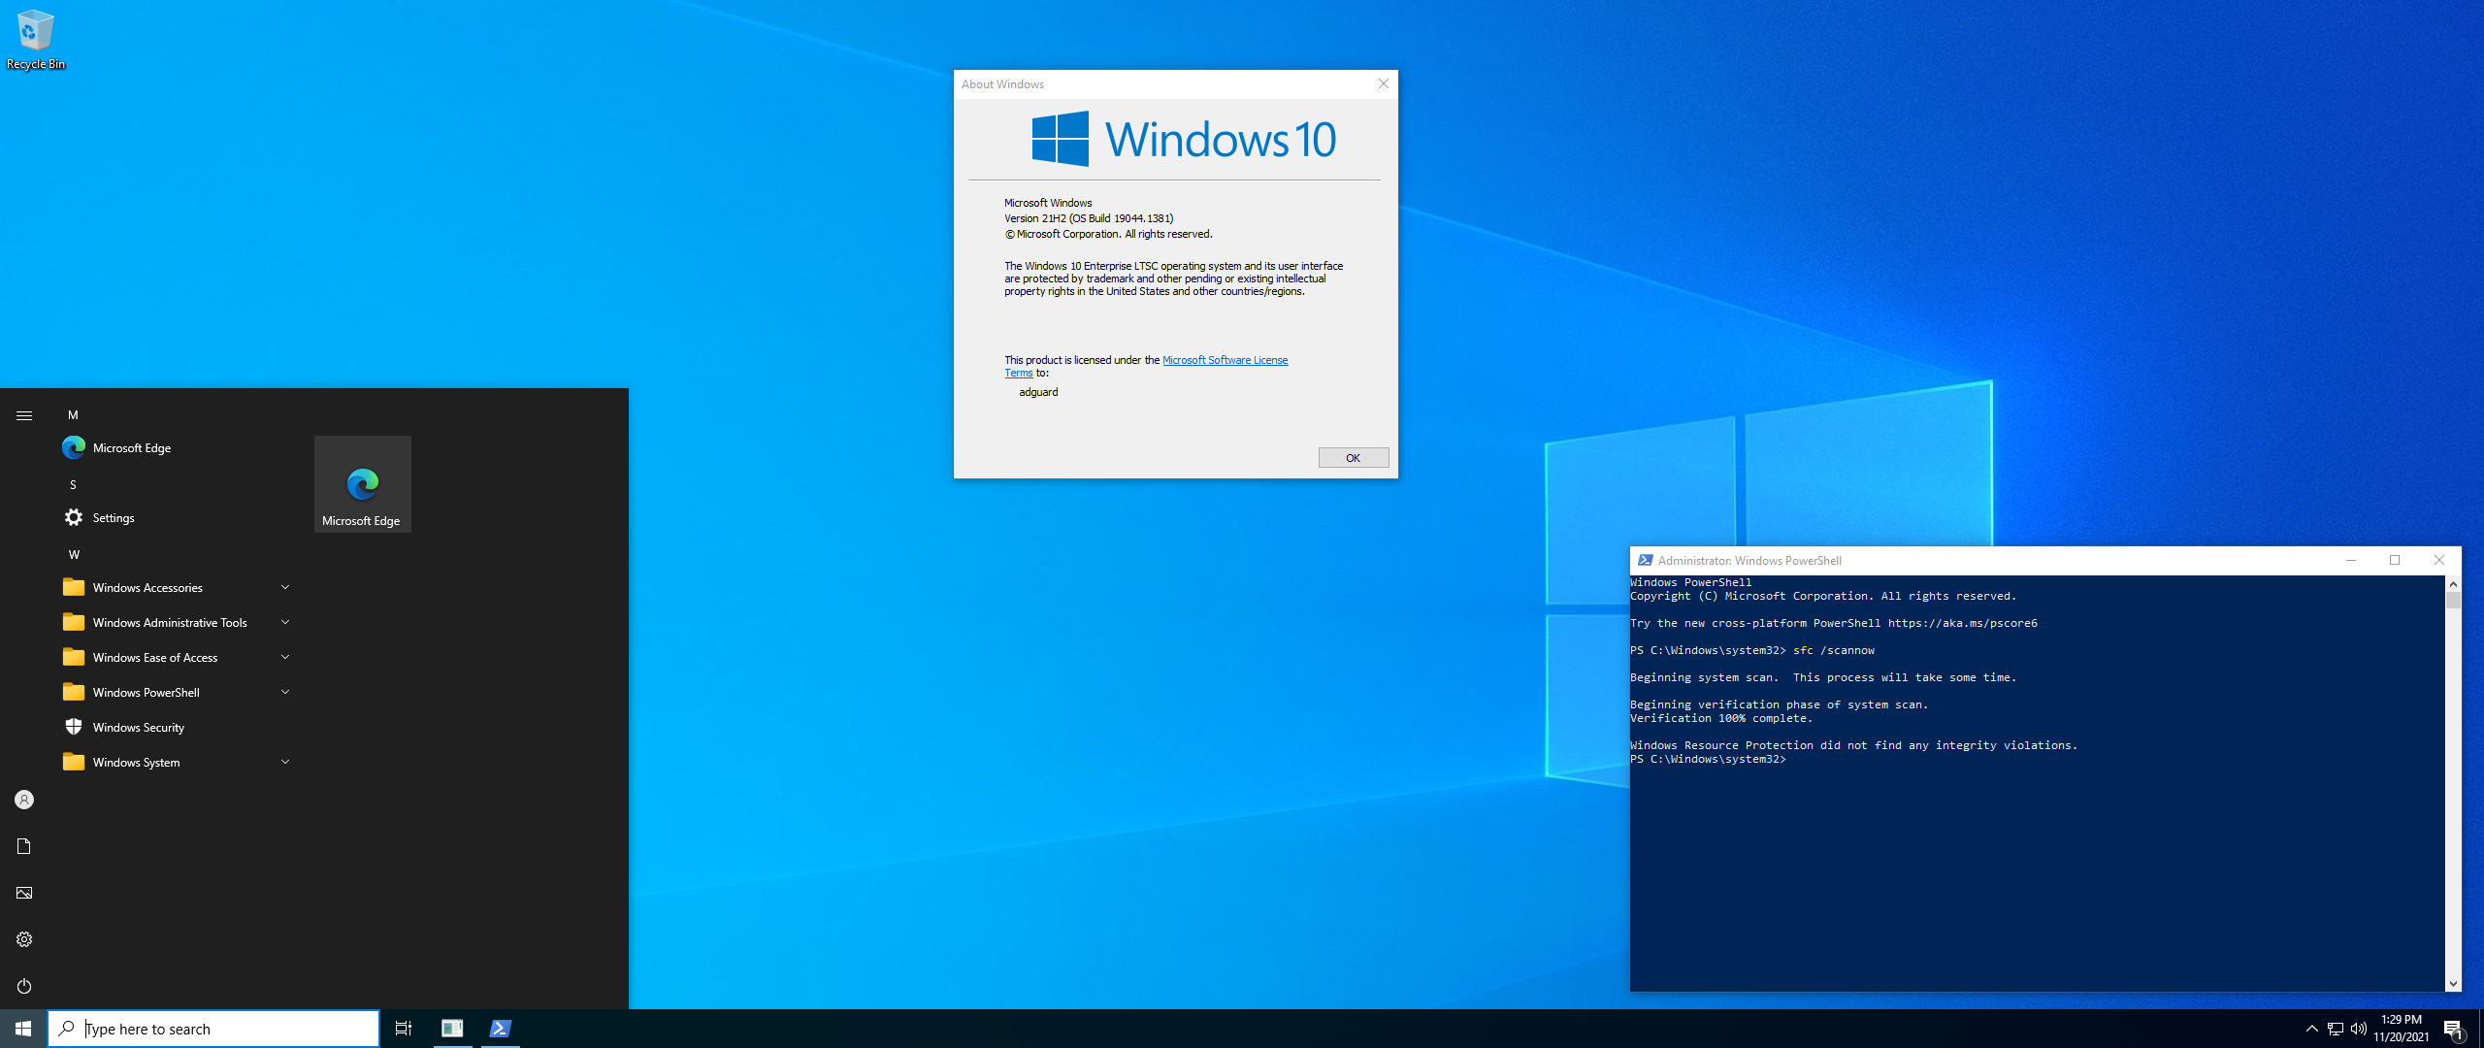
Task: Open the Recycle Bin desktop icon
Action: click(35, 39)
